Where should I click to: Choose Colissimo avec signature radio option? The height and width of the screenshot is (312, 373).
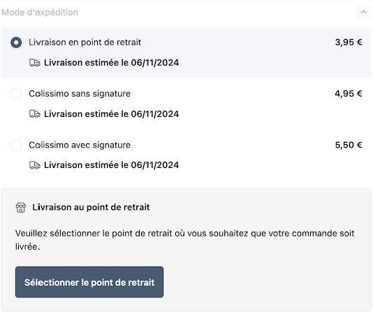pos(16,145)
